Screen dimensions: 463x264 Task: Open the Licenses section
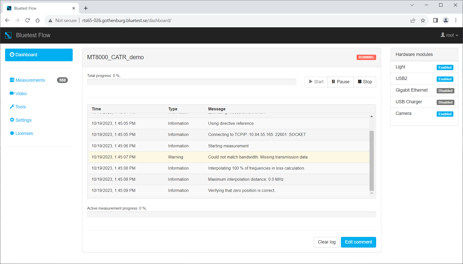[x=21, y=133]
